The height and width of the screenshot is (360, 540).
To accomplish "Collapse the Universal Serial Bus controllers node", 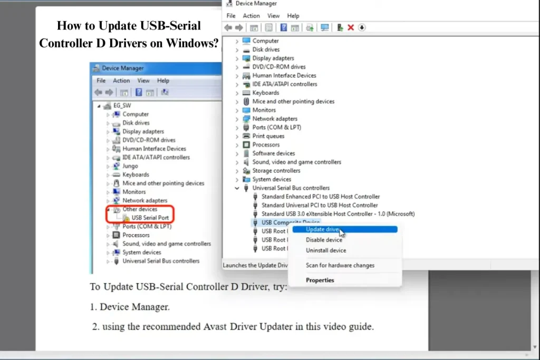I will pos(237,188).
